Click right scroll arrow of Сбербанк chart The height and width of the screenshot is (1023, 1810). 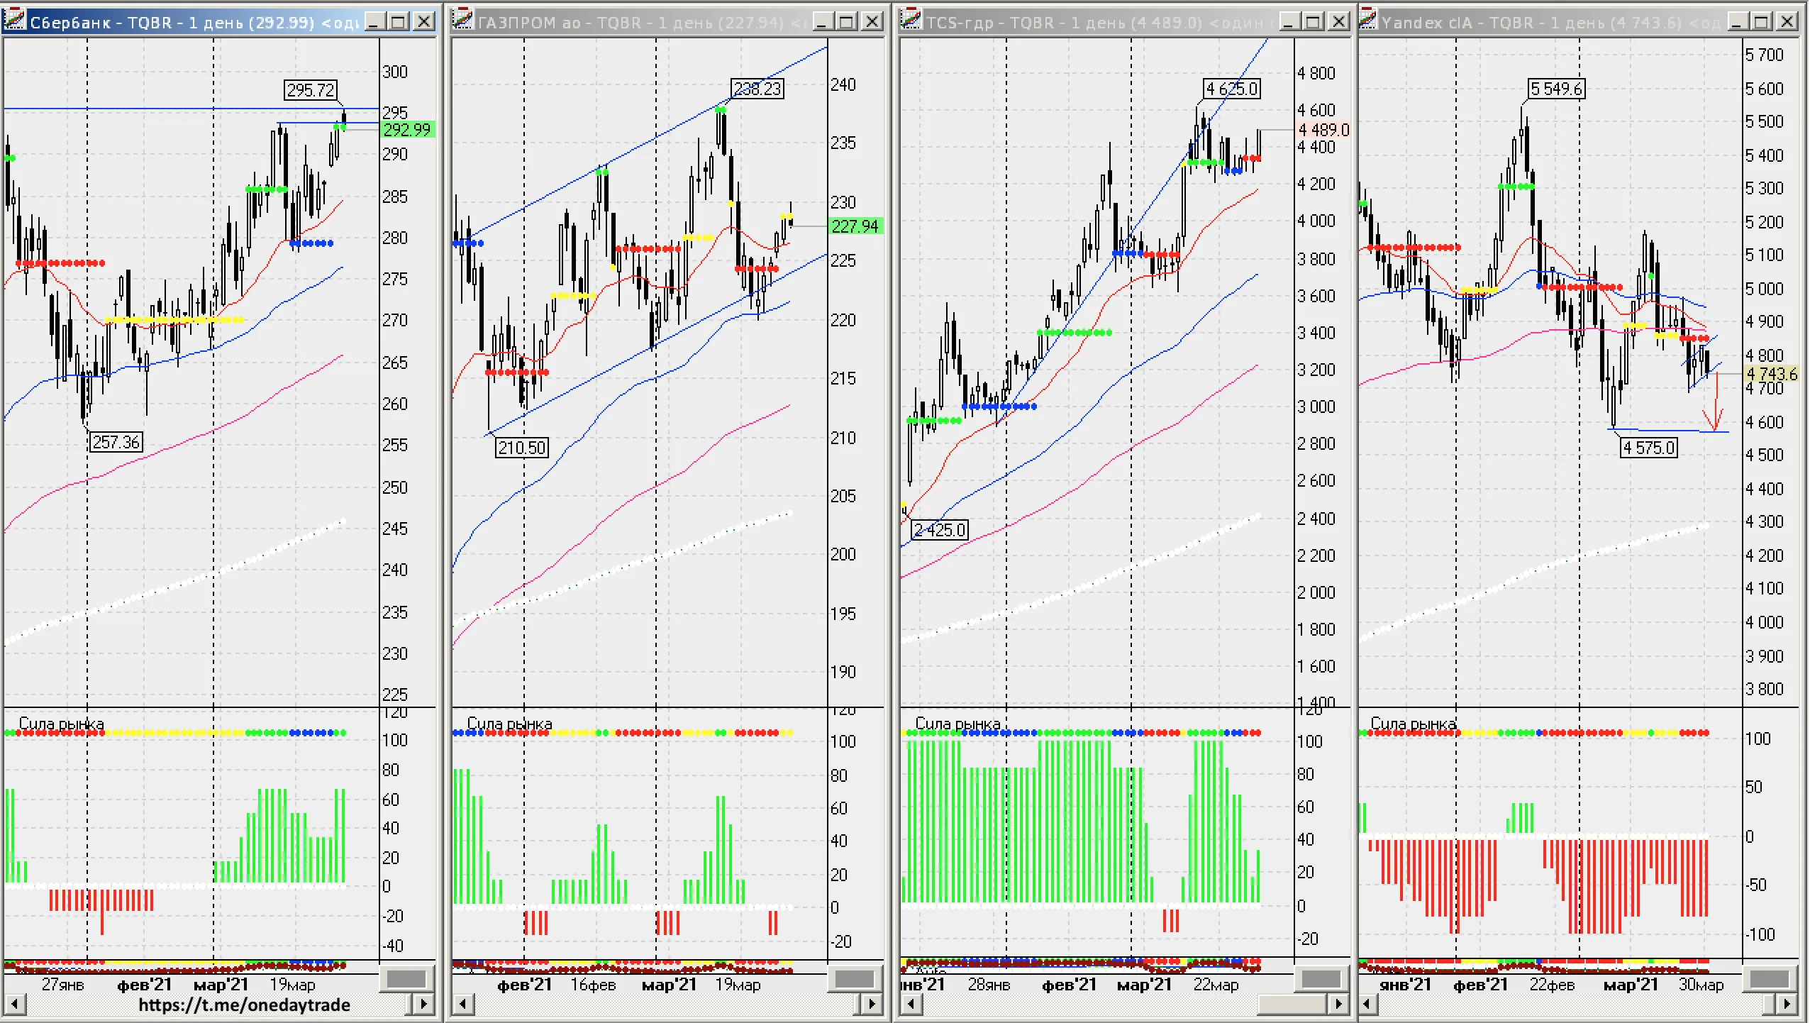[x=423, y=1004]
